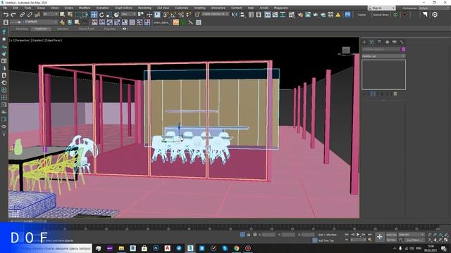The height and width of the screenshot is (253, 451).
Task: Toggle Window/Crossing selection mode
Action: [85, 15]
